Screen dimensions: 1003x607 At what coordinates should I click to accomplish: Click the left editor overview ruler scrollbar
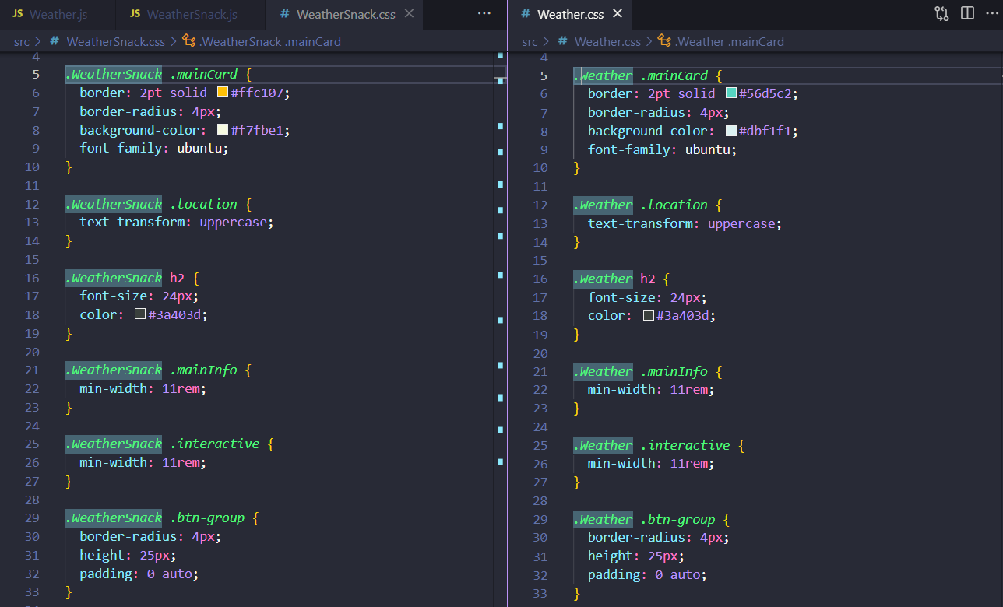tap(500, 329)
